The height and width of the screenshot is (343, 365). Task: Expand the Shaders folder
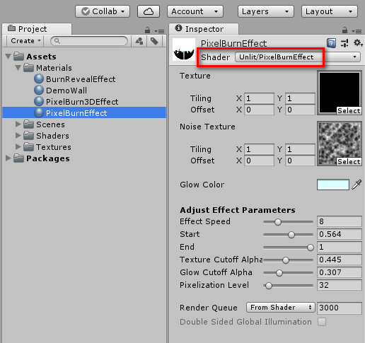18,135
